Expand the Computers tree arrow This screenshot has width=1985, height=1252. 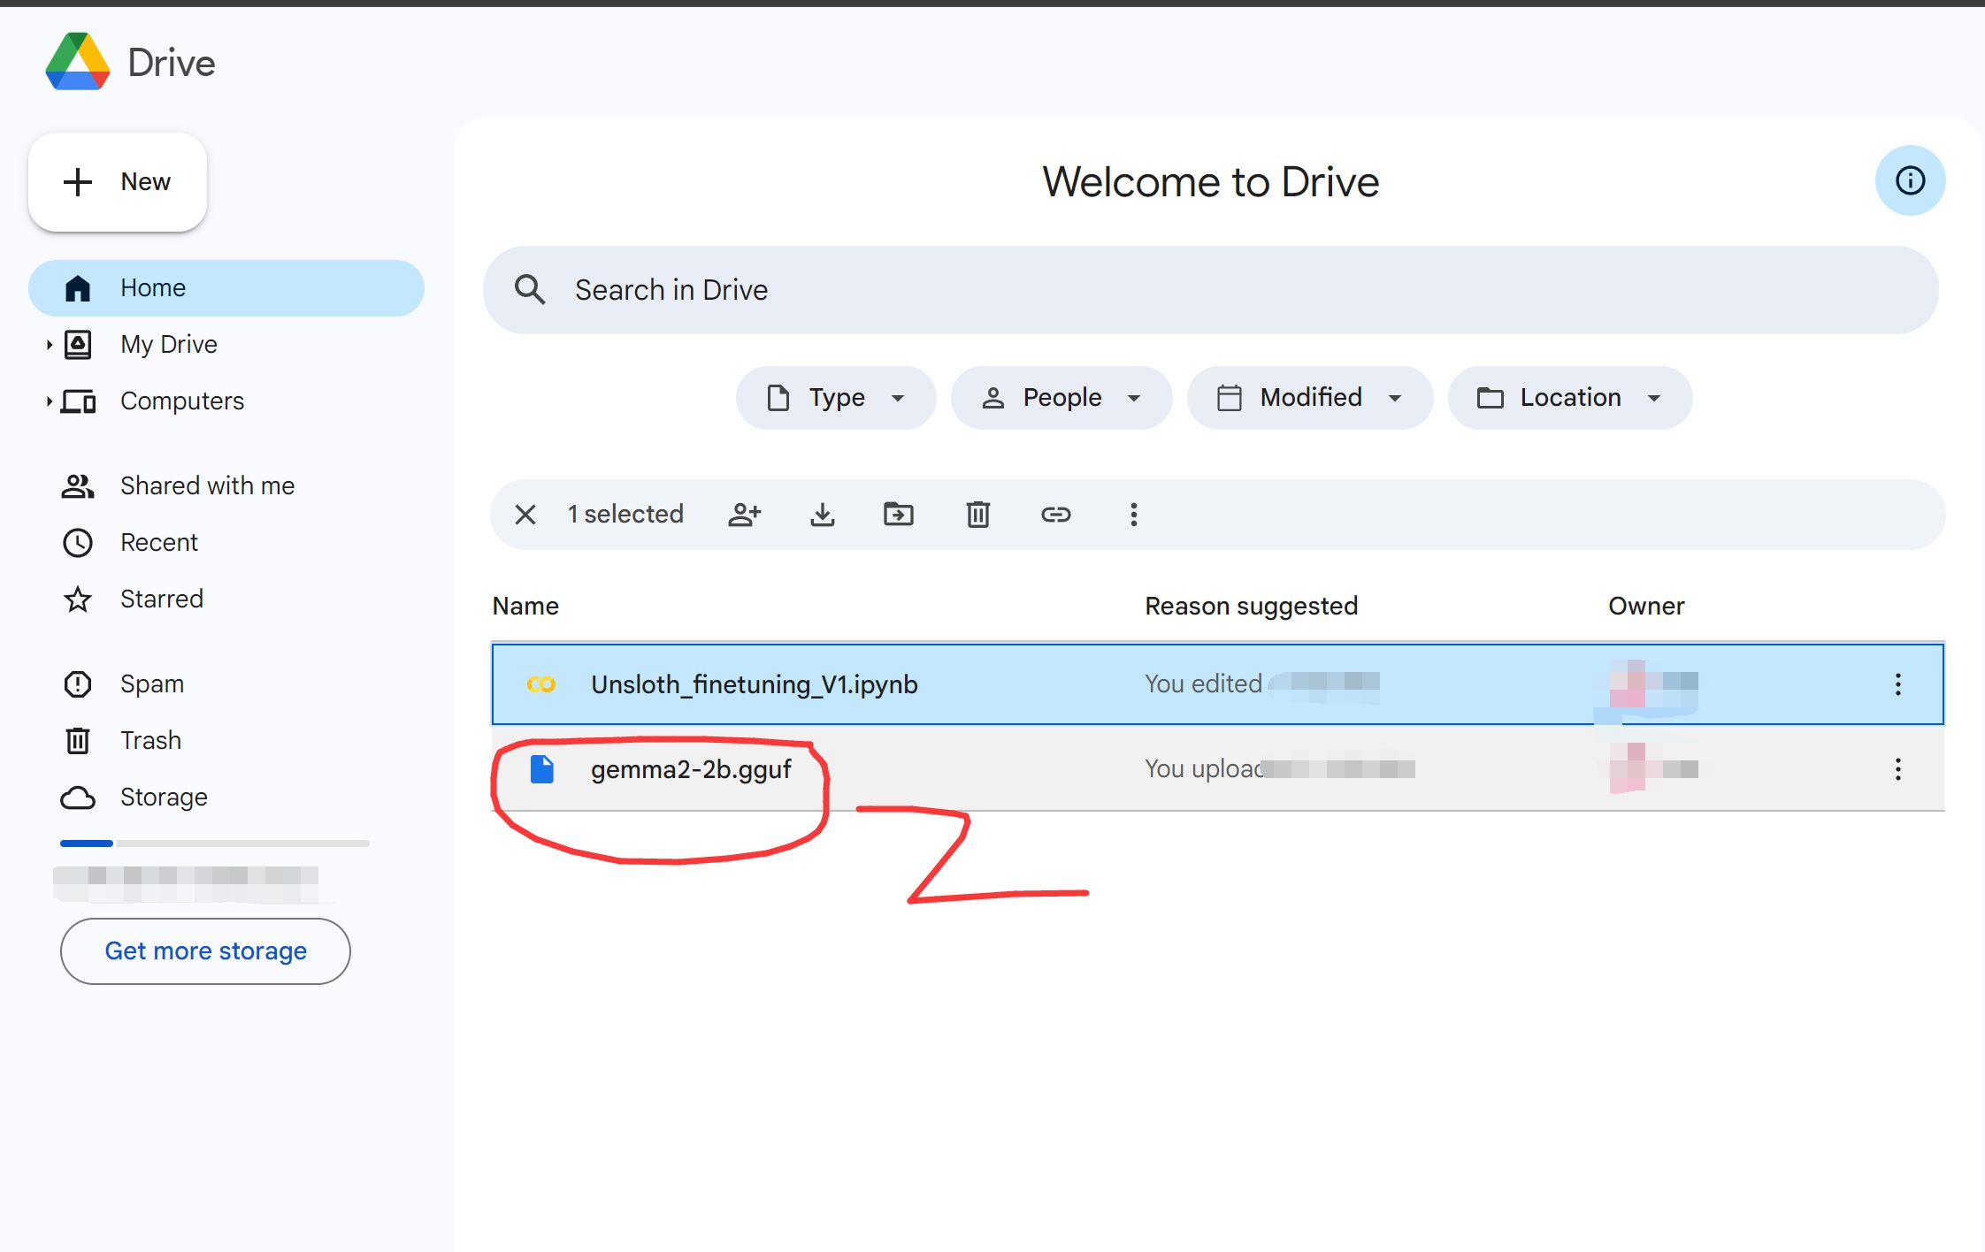pyautogui.click(x=49, y=401)
